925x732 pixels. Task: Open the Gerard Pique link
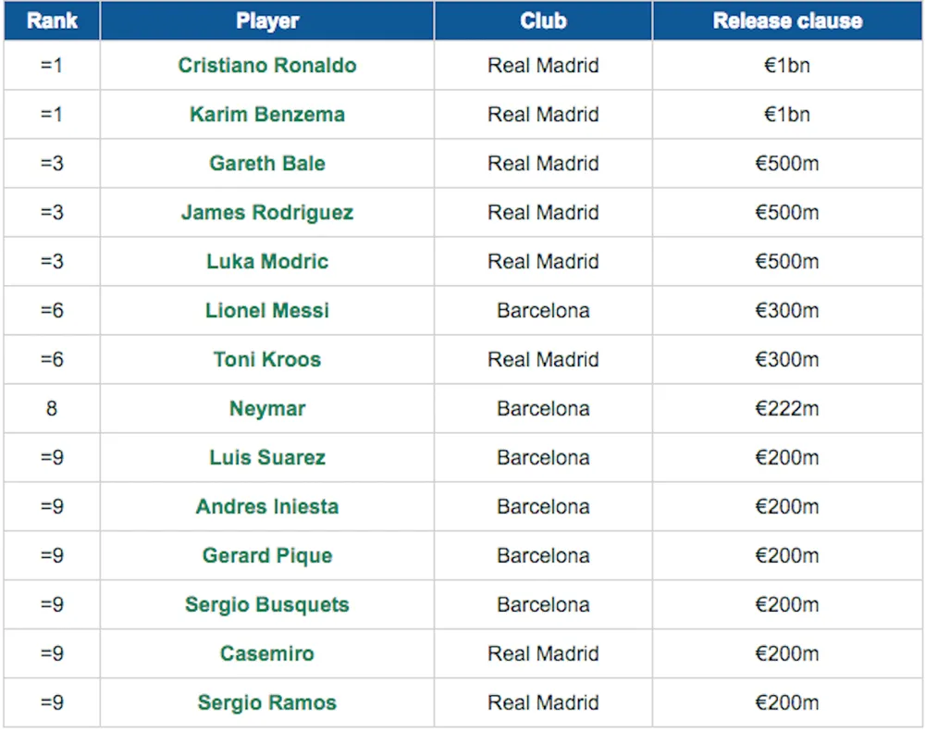[x=267, y=555]
